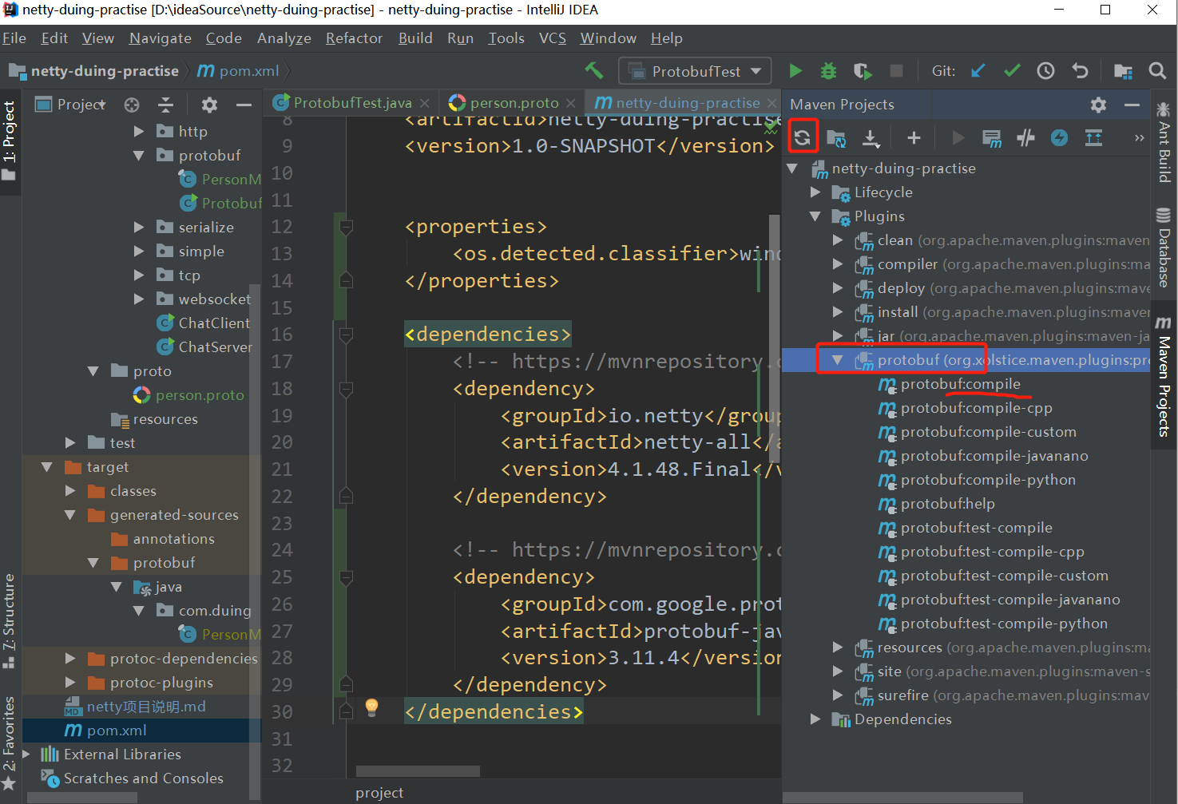
Task: Click the Git update project arrow
Action: tap(978, 71)
